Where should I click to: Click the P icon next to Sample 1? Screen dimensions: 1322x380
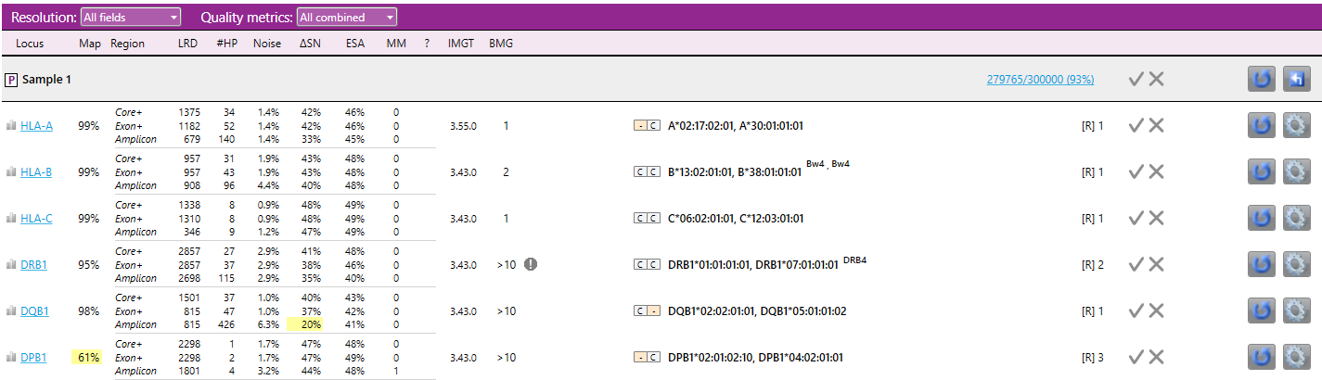[12, 80]
